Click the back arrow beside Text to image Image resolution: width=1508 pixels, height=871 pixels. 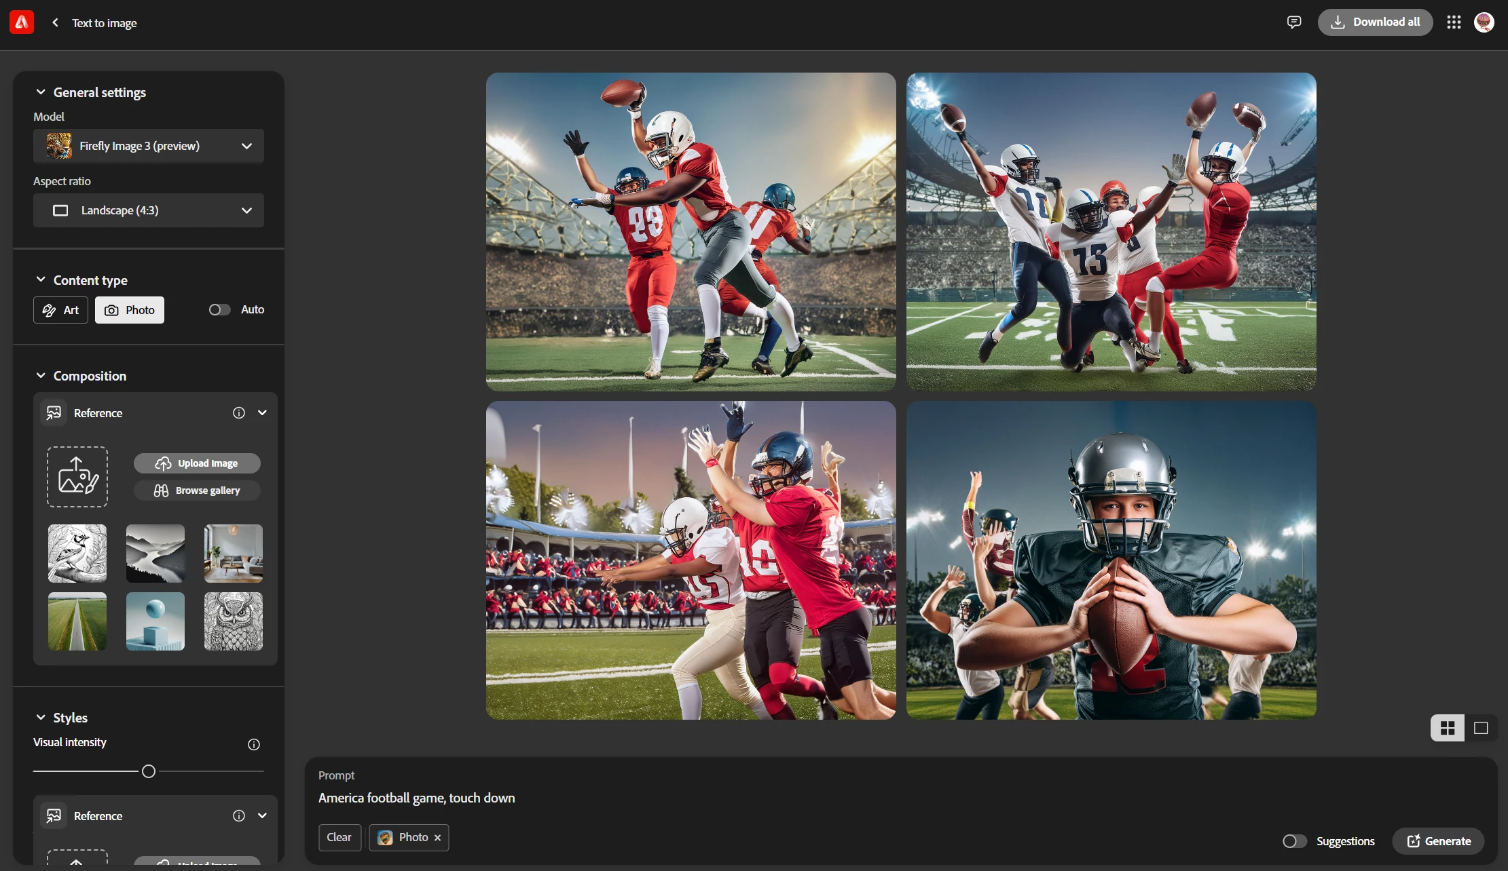coord(55,22)
